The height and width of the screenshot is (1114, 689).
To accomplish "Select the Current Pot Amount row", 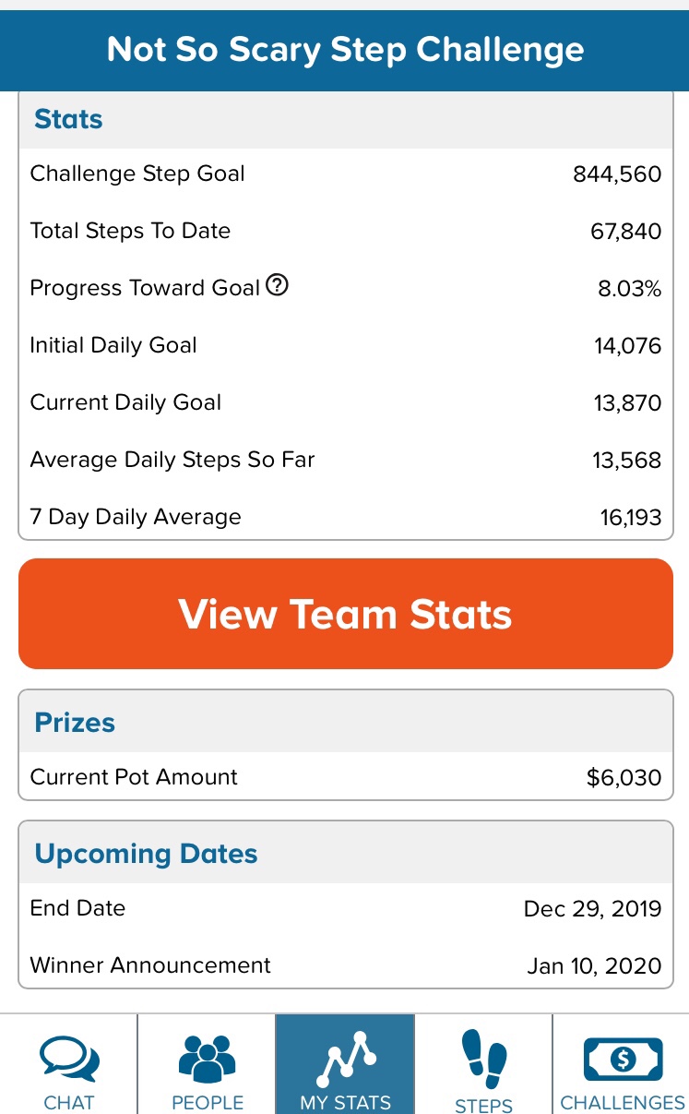I will pyautogui.click(x=345, y=777).
